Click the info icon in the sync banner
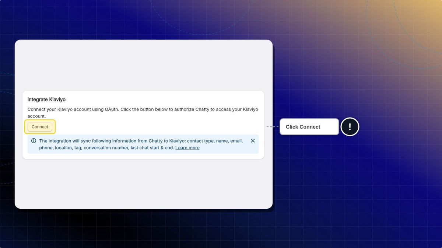Image resolution: width=442 pixels, height=248 pixels. pos(34,141)
